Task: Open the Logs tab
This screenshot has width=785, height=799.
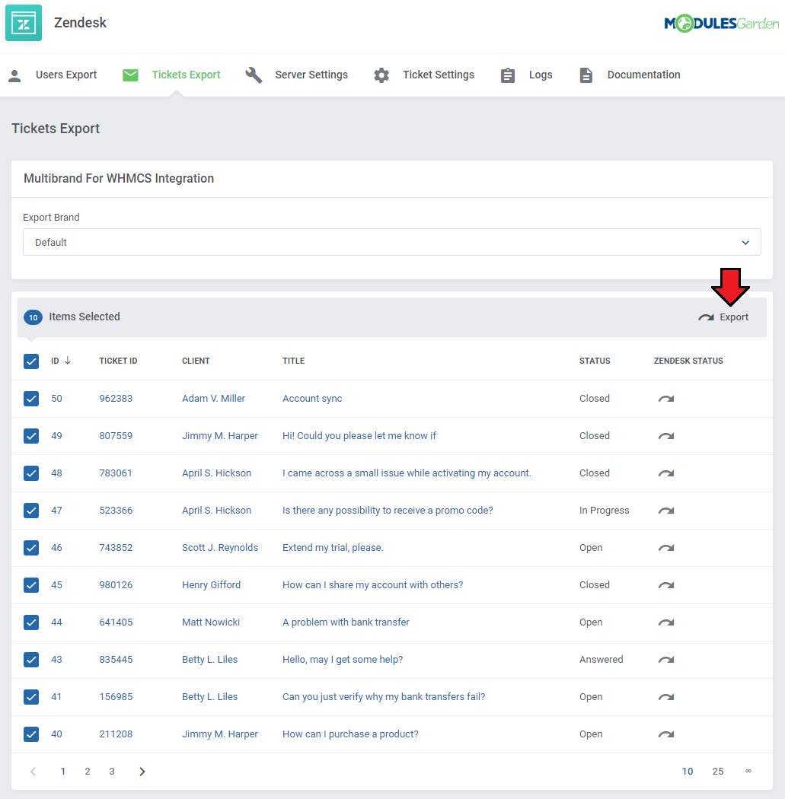Action: click(x=526, y=75)
